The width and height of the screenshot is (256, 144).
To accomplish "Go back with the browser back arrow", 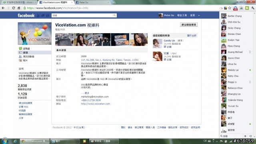I will [3, 8].
